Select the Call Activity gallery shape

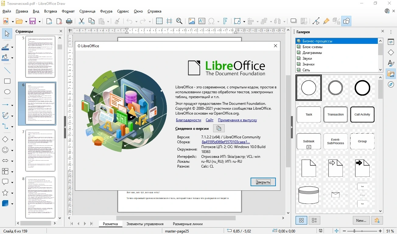[362, 115]
